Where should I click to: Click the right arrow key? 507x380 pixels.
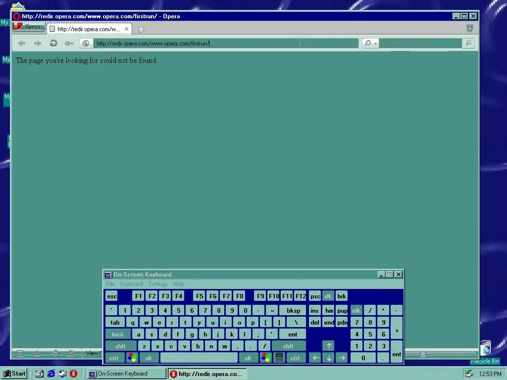pos(342,358)
